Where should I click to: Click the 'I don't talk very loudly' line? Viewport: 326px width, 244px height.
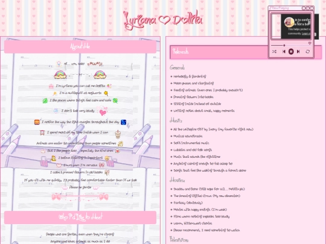click(78, 111)
